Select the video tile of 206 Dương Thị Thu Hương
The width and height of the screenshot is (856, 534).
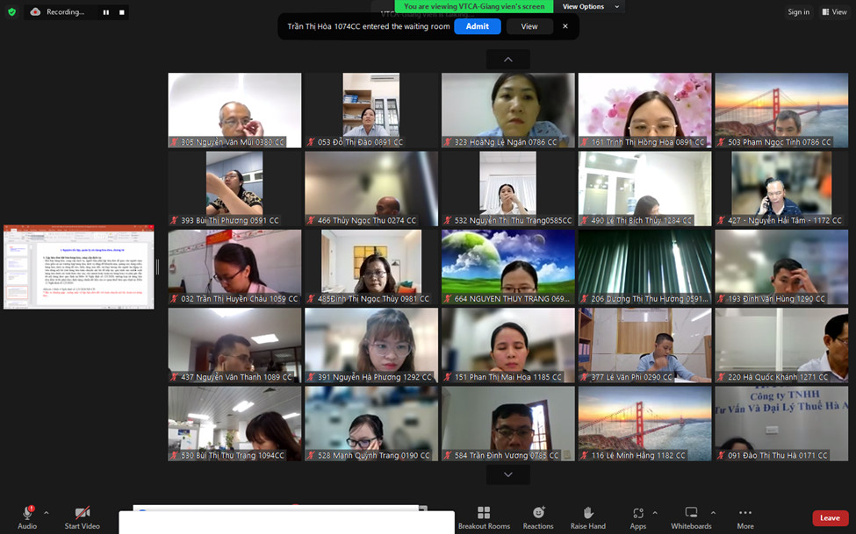pyautogui.click(x=644, y=267)
